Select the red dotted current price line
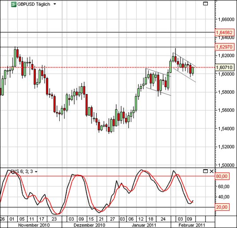Screen dimensions: 237x228 [x=107, y=68]
